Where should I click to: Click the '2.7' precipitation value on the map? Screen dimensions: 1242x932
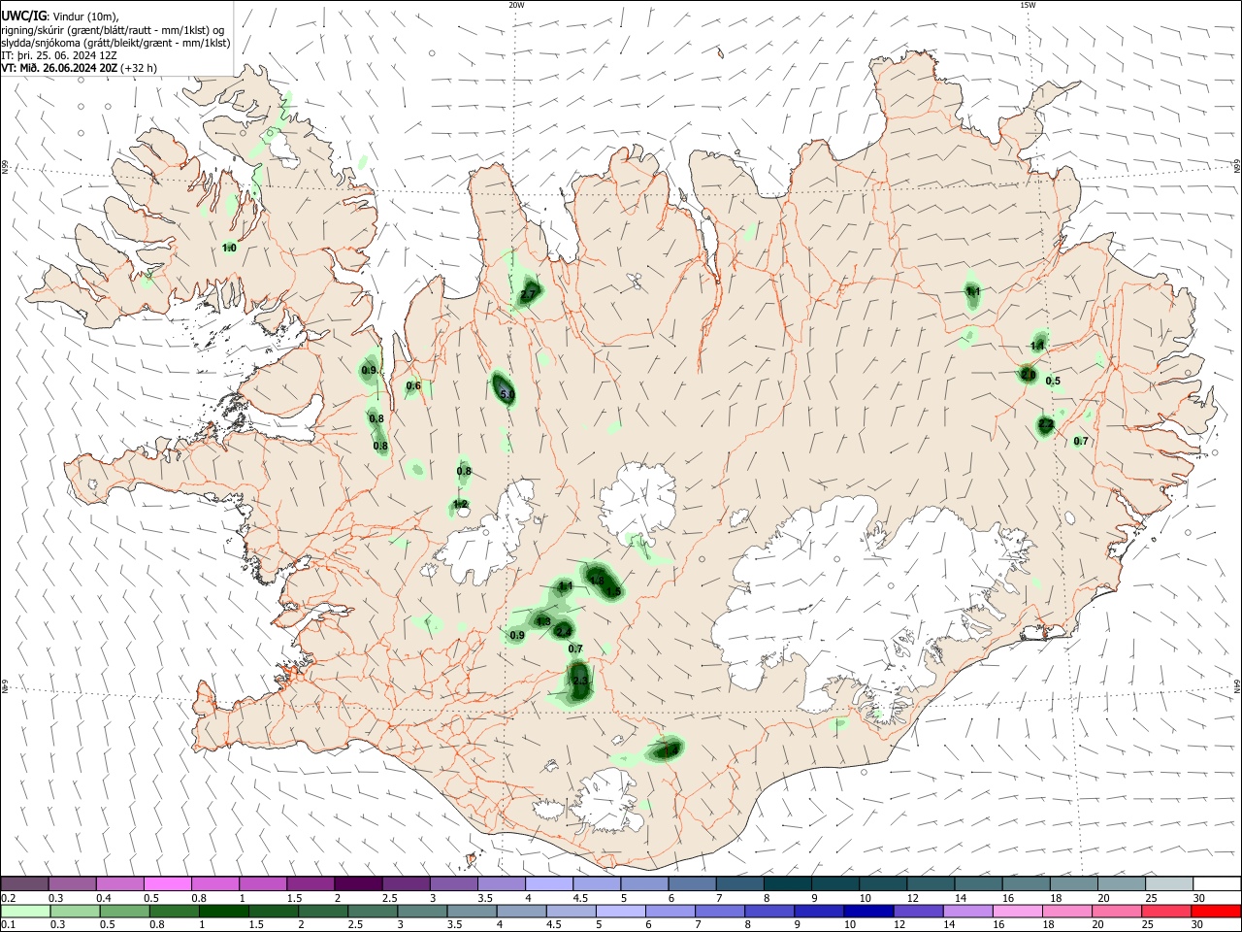(528, 294)
